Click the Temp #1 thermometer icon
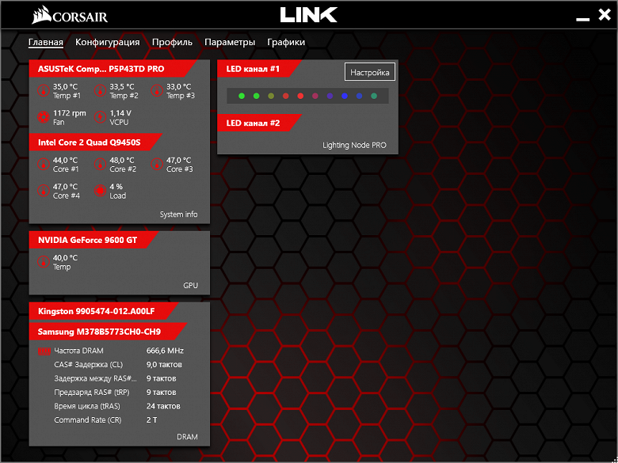The image size is (618, 463). pyautogui.click(x=43, y=91)
